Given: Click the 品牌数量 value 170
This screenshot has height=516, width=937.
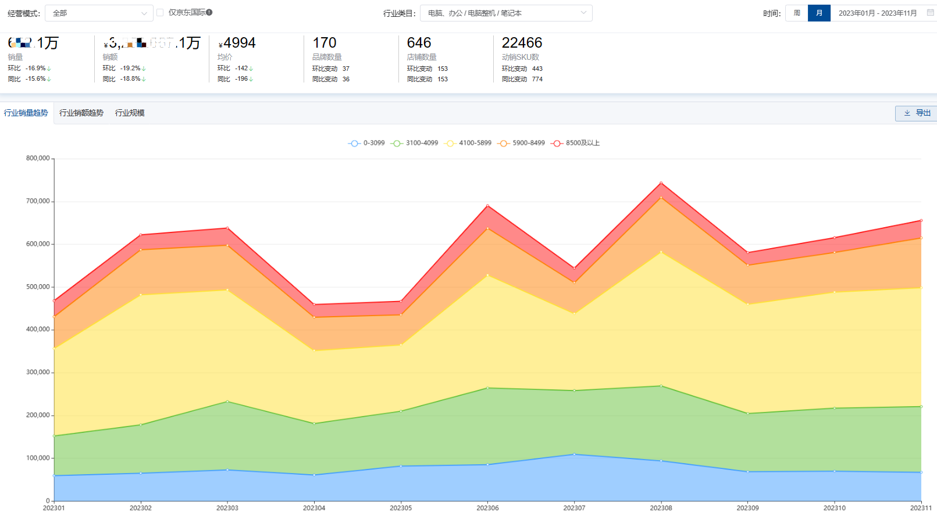Looking at the screenshot, I should click(x=325, y=43).
